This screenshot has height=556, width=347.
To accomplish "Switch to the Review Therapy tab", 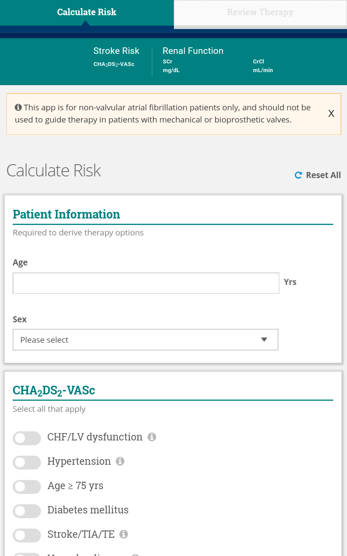I will point(260,13).
